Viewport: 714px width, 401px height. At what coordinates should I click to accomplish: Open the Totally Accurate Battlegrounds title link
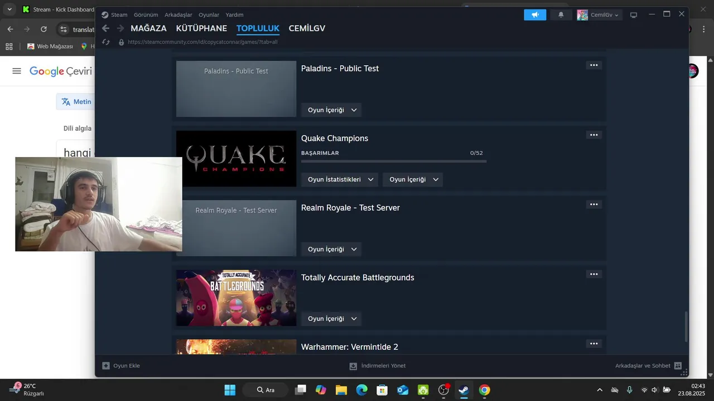[358, 277]
